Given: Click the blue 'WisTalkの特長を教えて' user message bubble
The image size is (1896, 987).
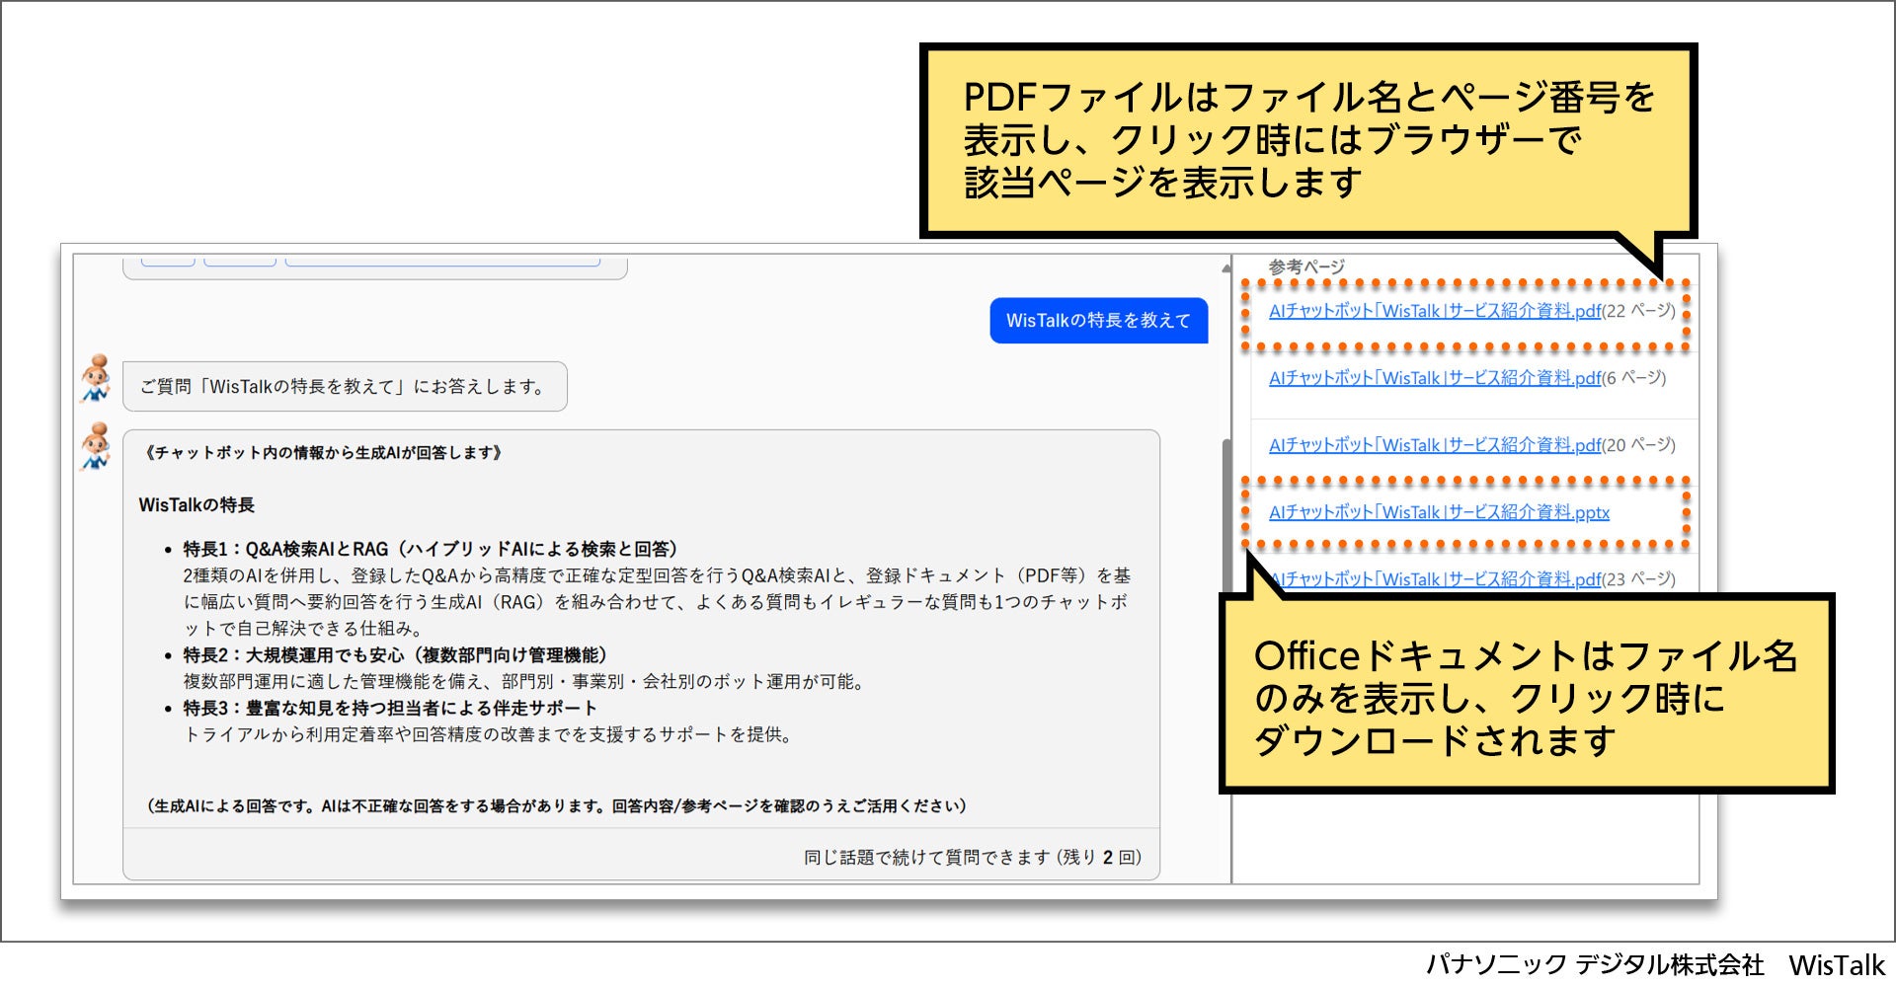Looking at the screenshot, I should 1098,321.
